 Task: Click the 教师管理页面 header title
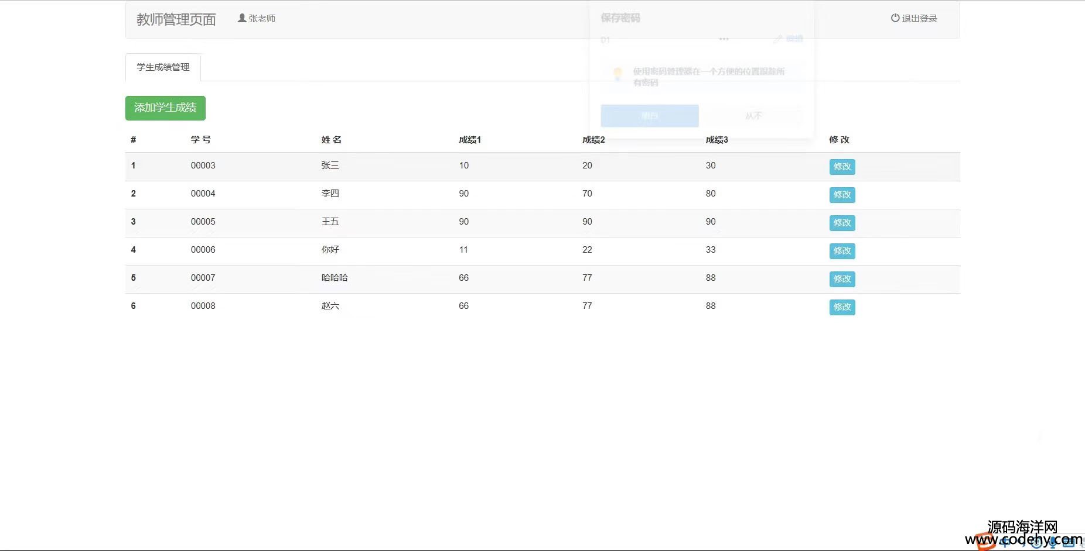click(x=176, y=19)
